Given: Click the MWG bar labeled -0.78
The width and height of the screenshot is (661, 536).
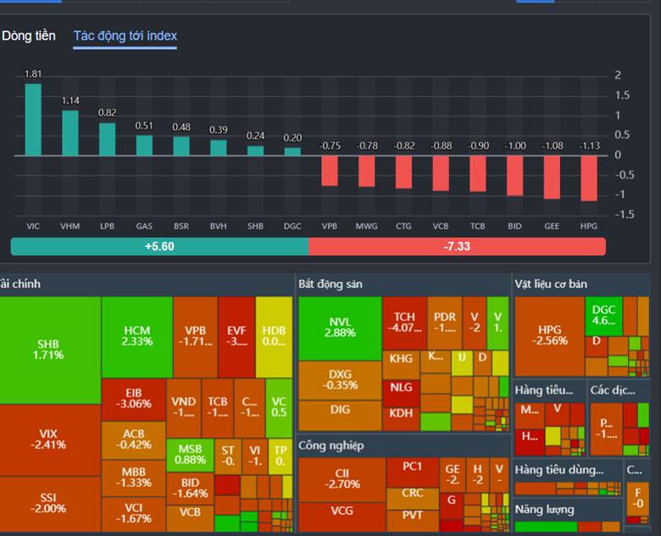Looking at the screenshot, I should point(366,171).
